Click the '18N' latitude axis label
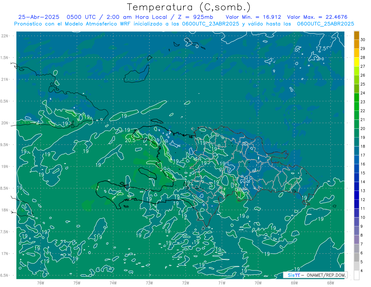This screenshot has height=287, width=371. coord(5,210)
